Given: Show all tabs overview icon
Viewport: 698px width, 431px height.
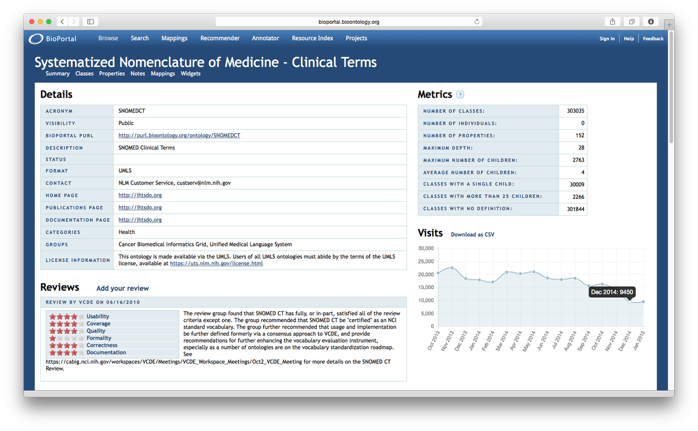Looking at the screenshot, I should 632,22.
